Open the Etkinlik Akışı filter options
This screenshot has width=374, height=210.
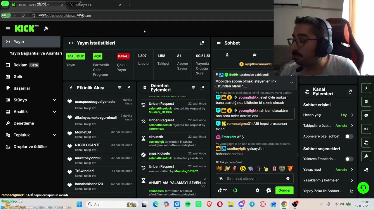(x=120, y=88)
